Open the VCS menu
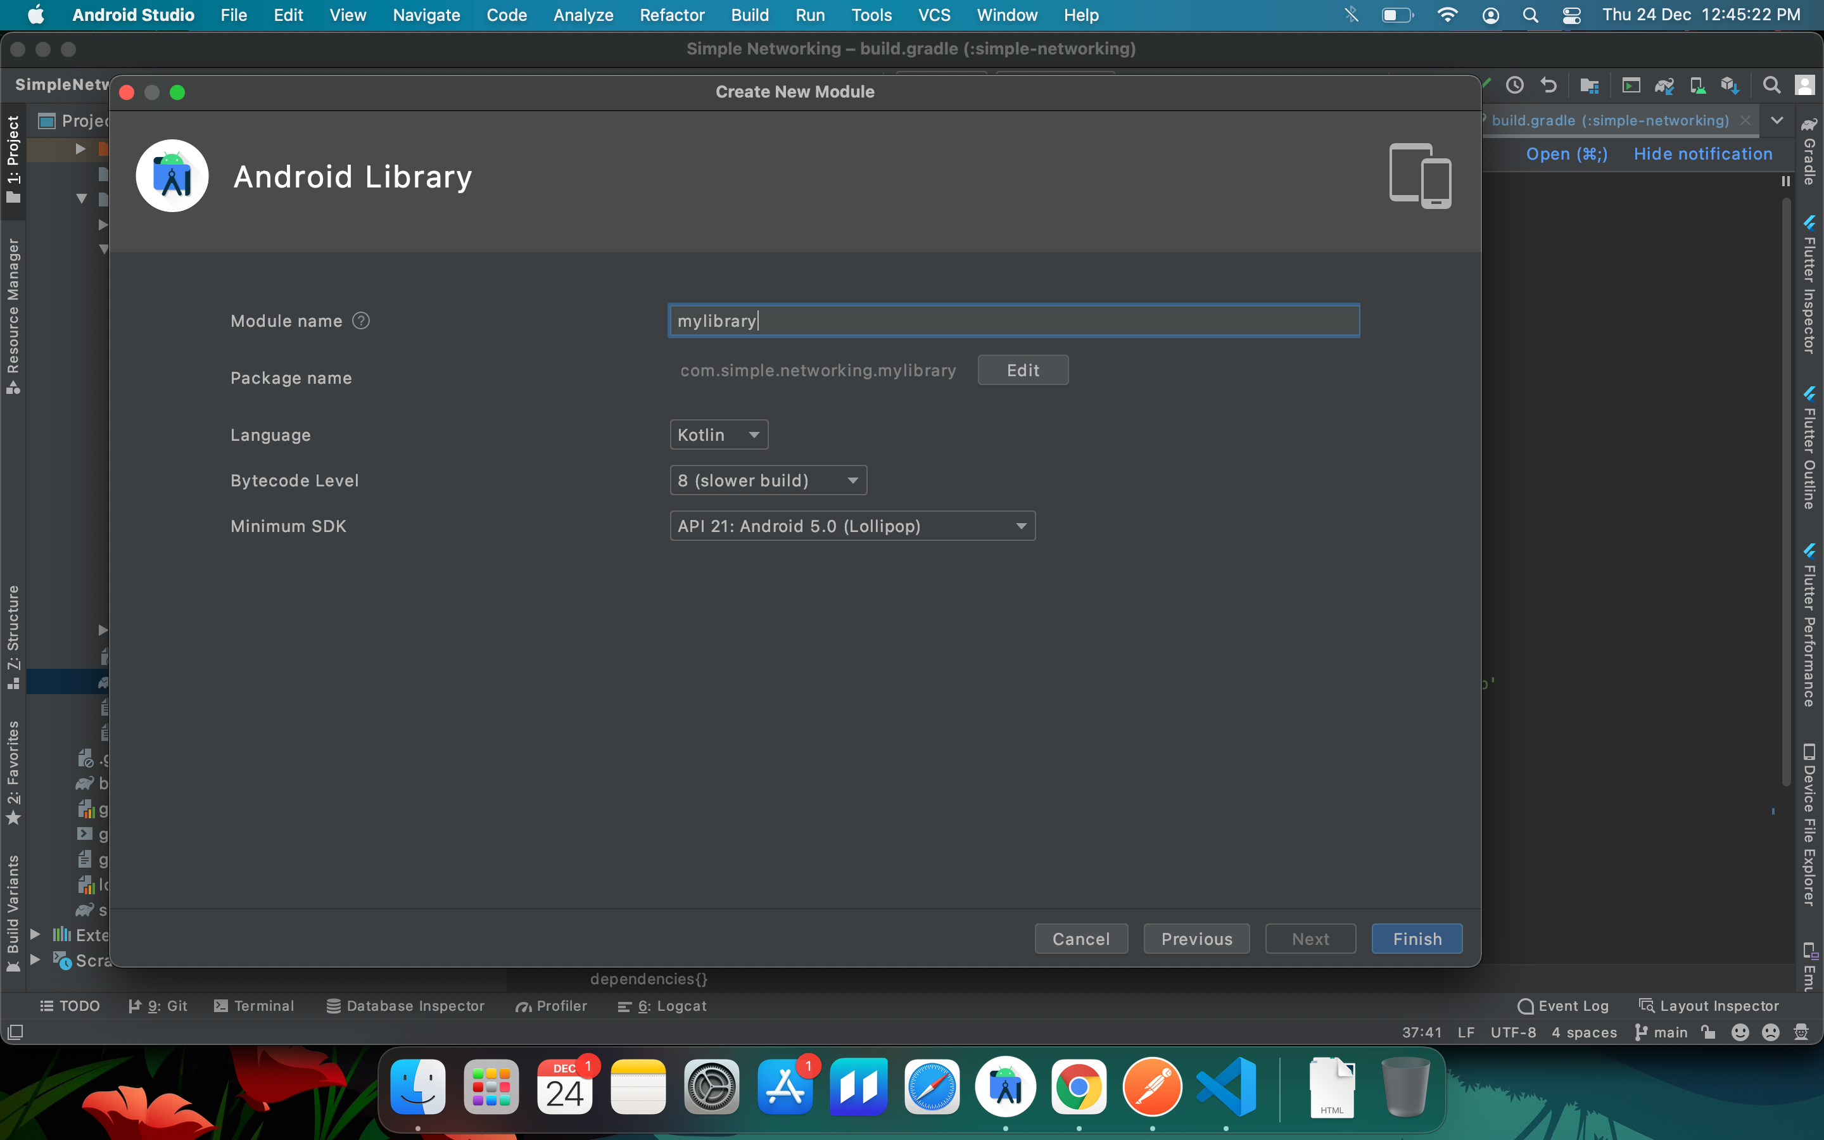 pyautogui.click(x=934, y=15)
